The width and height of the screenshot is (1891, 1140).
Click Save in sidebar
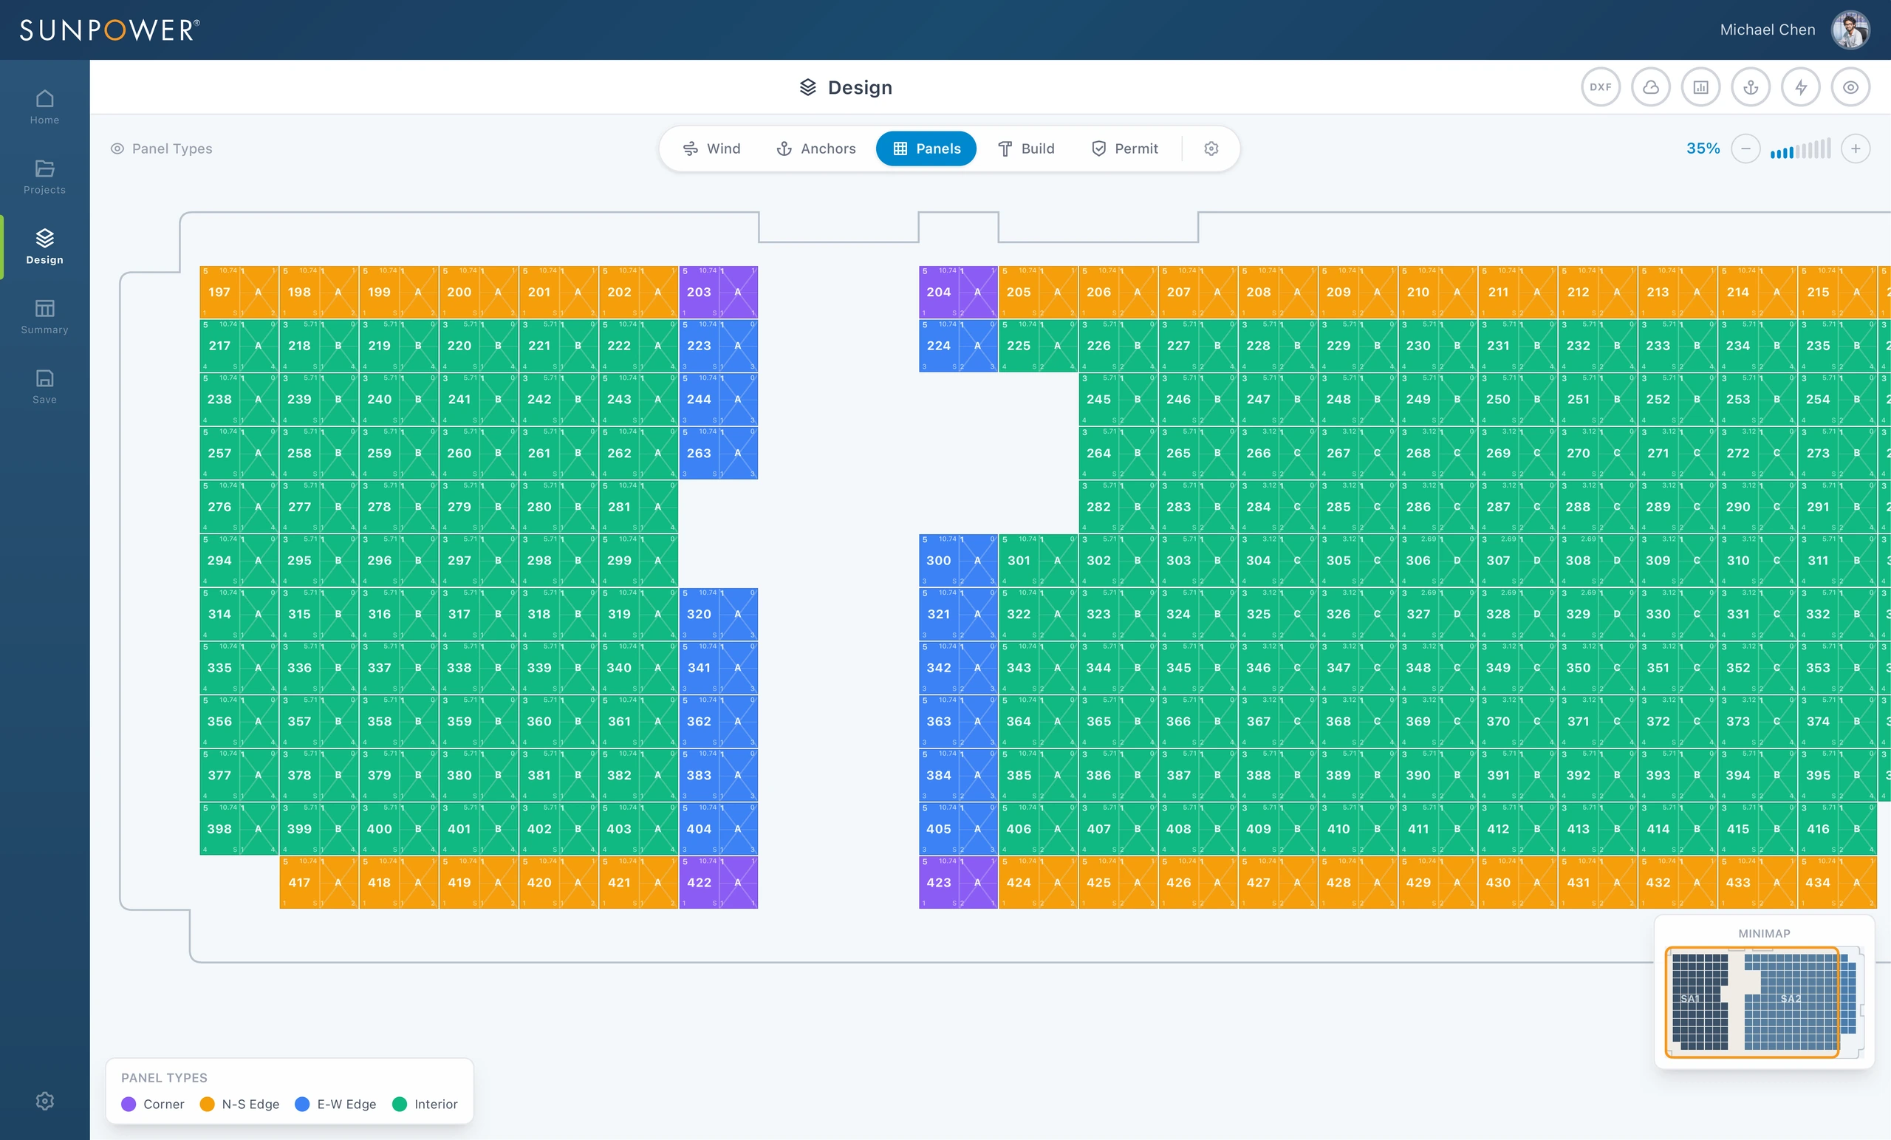point(44,387)
